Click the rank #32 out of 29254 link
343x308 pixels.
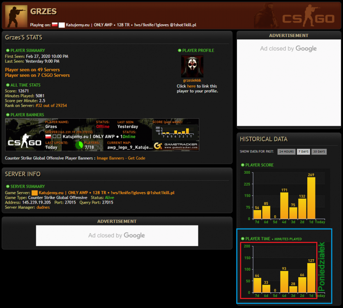51,106
